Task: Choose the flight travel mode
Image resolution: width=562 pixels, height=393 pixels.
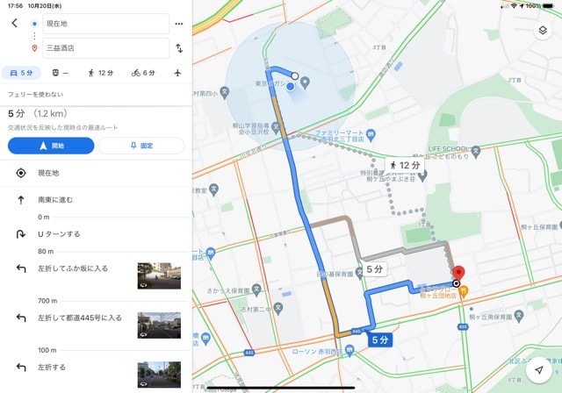Action: (x=177, y=73)
